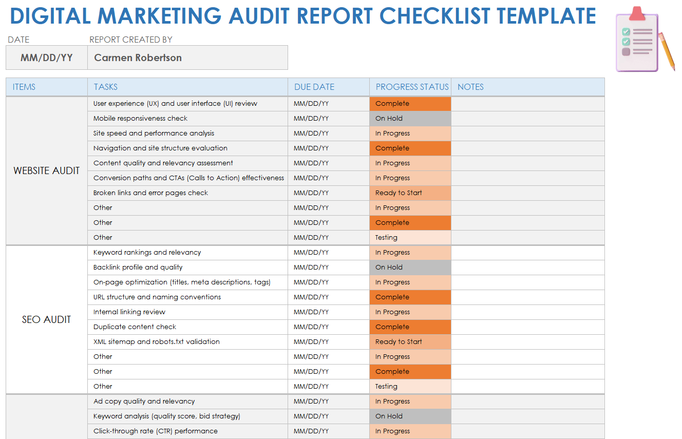Viewport: 682px width, 439px height.
Task: Change status of Duplicate content check
Action: [410, 327]
